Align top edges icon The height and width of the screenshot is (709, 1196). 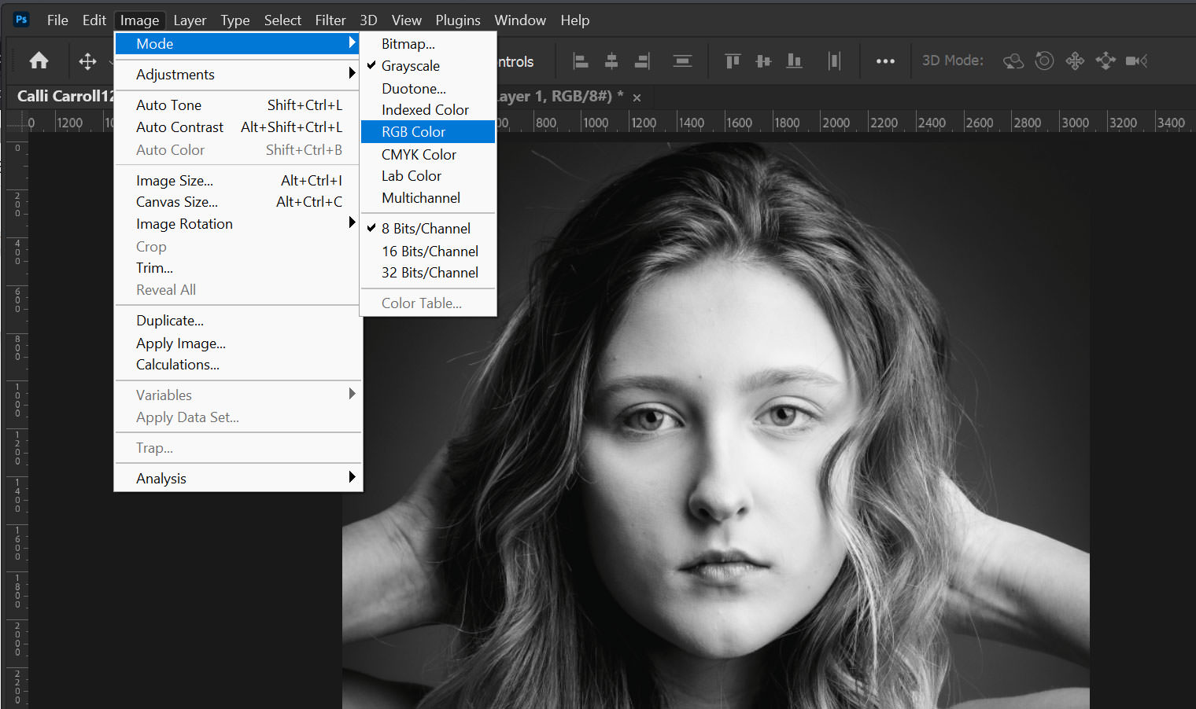[733, 61]
